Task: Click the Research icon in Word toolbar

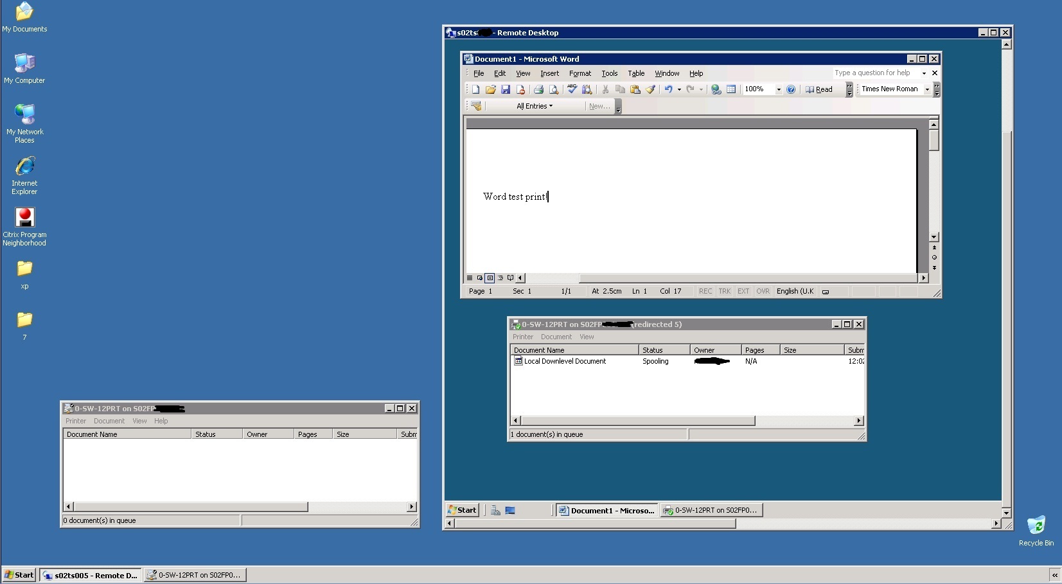Action: 587,89
